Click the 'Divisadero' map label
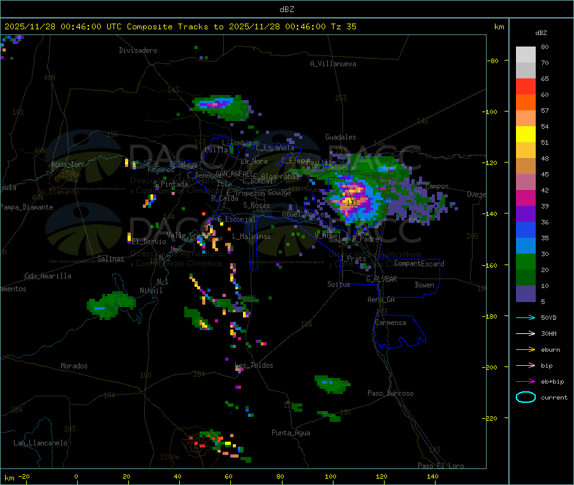The height and width of the screenshot is (485, 574). coord(138,50)
